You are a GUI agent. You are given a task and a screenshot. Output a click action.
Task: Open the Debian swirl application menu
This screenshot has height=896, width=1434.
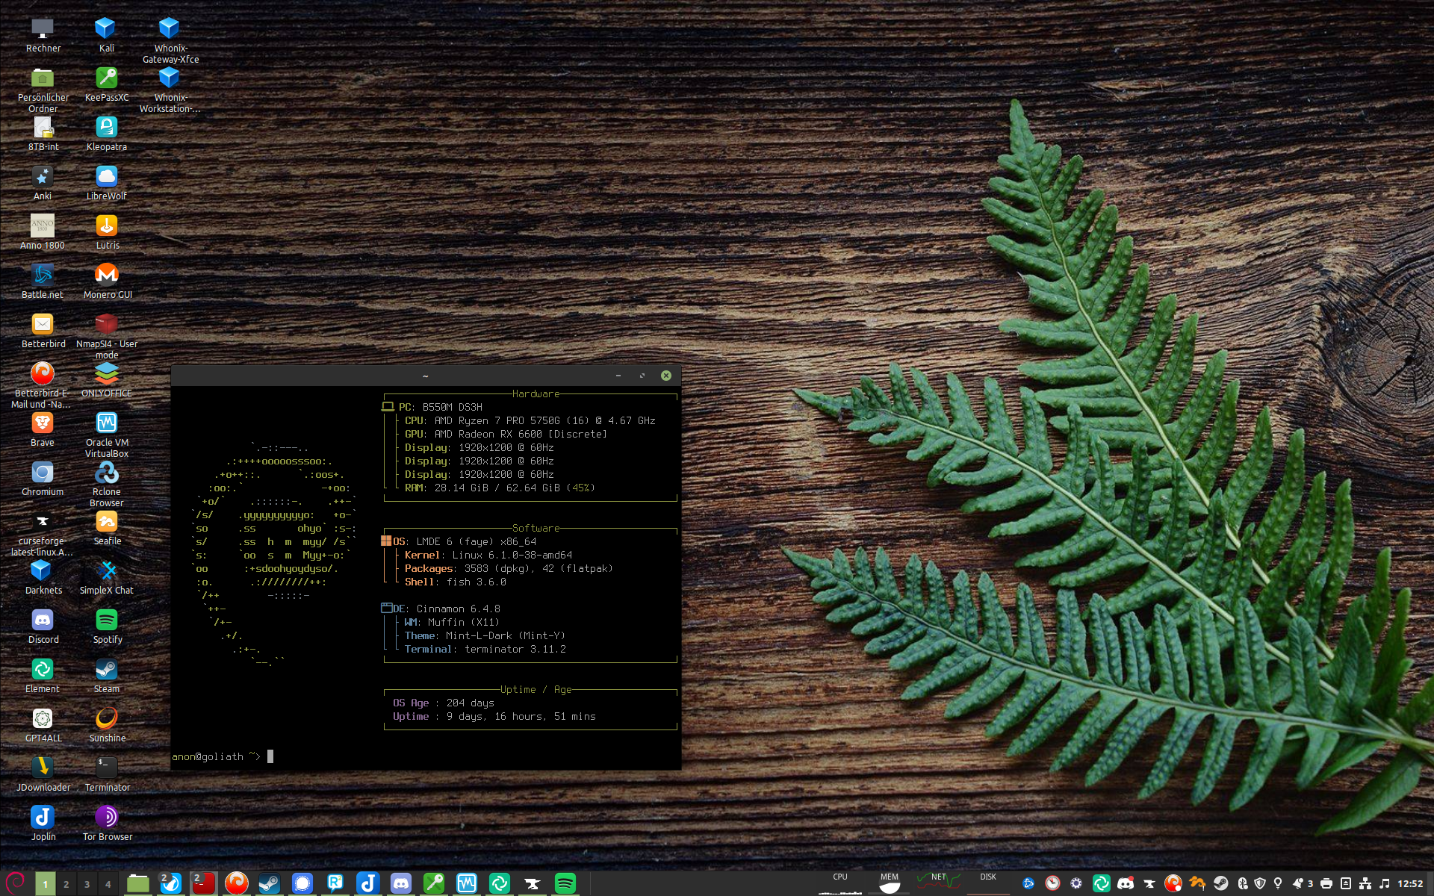(x=16, y=883)
